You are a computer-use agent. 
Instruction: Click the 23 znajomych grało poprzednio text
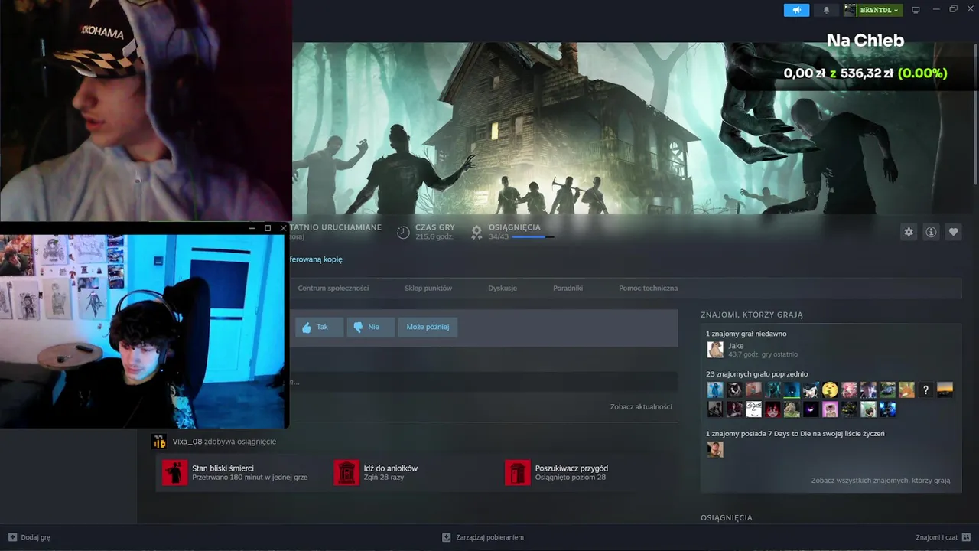click(x=756, y=374)
